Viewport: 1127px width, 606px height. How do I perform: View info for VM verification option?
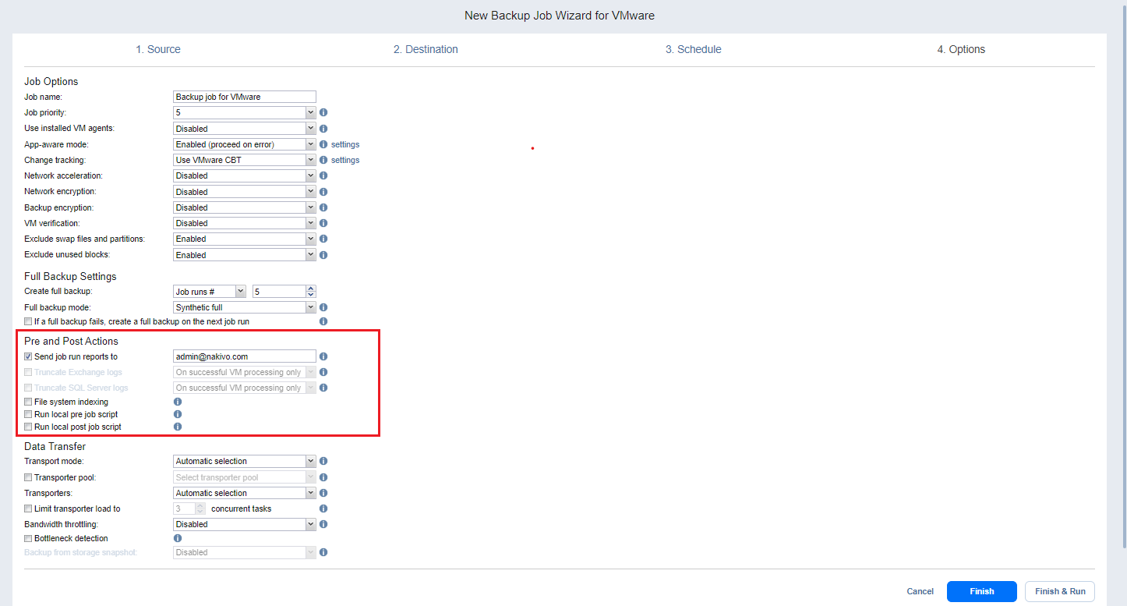[323, 223]
